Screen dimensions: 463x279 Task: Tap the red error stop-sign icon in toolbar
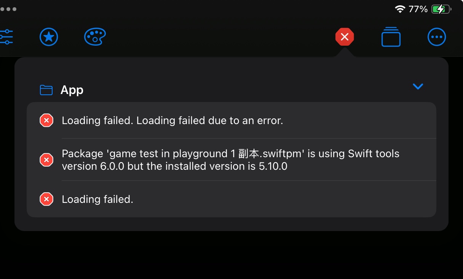(x=345, y=37)
